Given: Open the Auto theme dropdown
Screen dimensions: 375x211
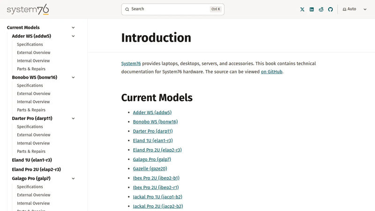Looking at the screenshot, I should pos(354,9).
